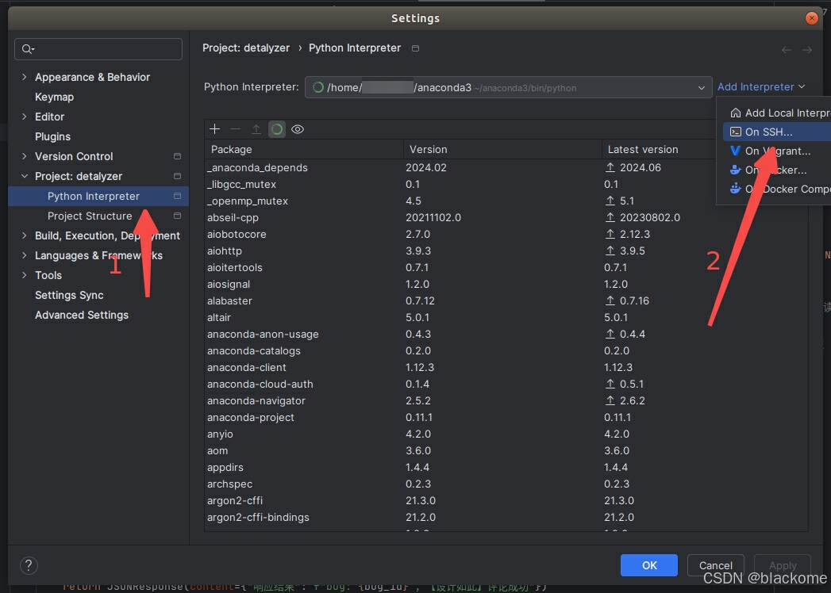Expand Appearance & Behavior section
This screenshot has width=831, height=593.
[x=25, y=78]
